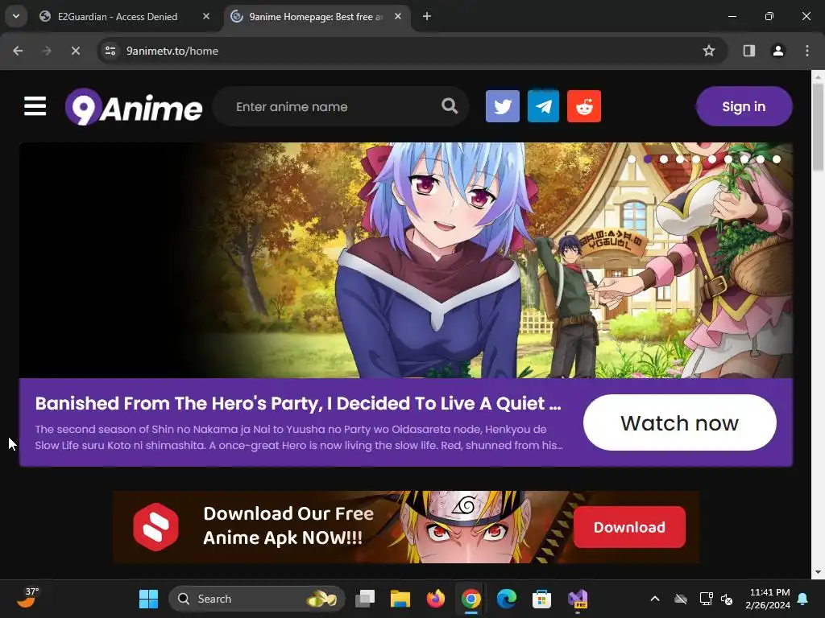This screenshot has height=618, width=825.
Task: Click the network tray icon
Action: point(706,599)
